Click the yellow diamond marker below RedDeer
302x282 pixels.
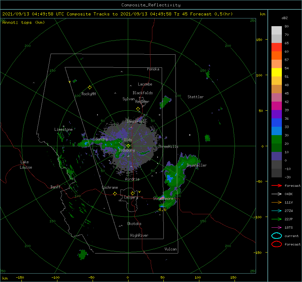(x=138, y=109)
